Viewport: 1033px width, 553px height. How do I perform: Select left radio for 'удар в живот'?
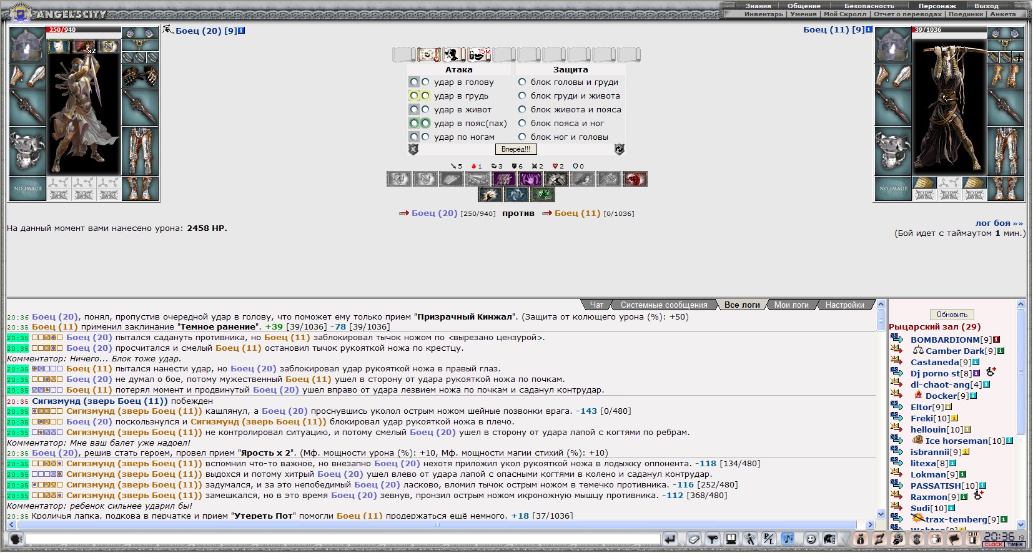tap(414, 109)
